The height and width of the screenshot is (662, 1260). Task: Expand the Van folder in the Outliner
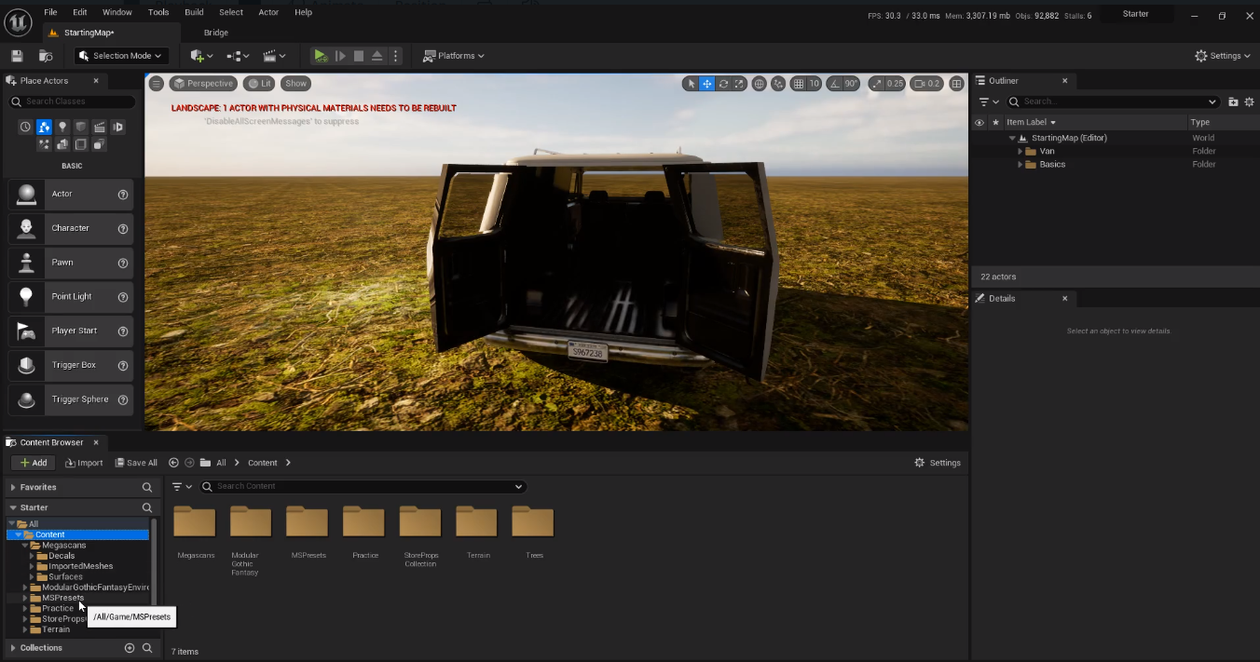(x=1020, y=150)
